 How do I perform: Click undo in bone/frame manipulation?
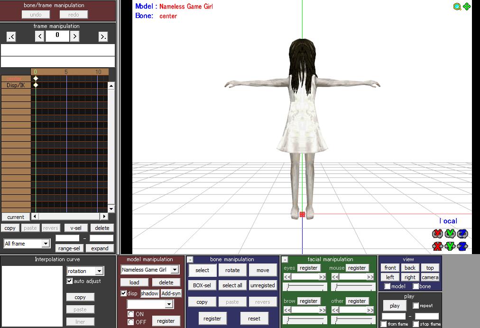(x=35, y=14)
